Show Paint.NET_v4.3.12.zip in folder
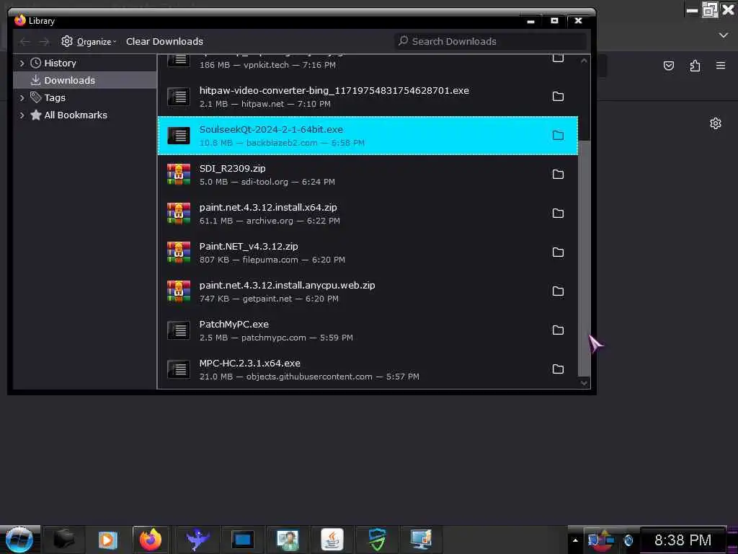Screen dimensions: 738x554 click(558, 252)
